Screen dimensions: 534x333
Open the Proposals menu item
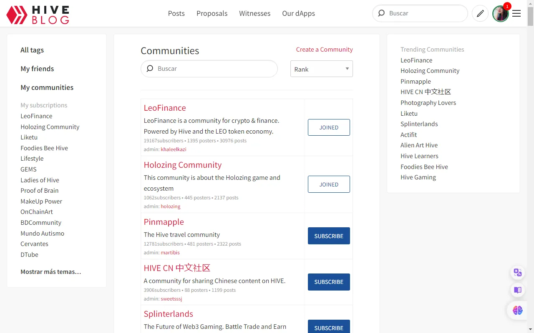[x=212, y=13]
